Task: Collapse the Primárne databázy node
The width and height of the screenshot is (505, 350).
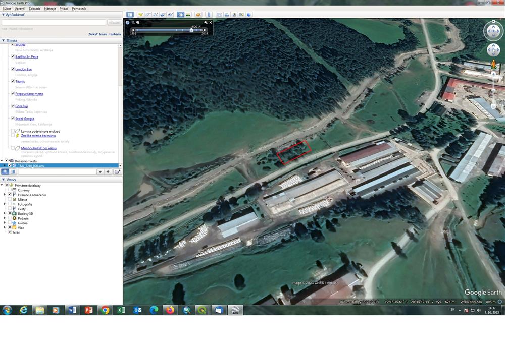Action: point(2,185)
